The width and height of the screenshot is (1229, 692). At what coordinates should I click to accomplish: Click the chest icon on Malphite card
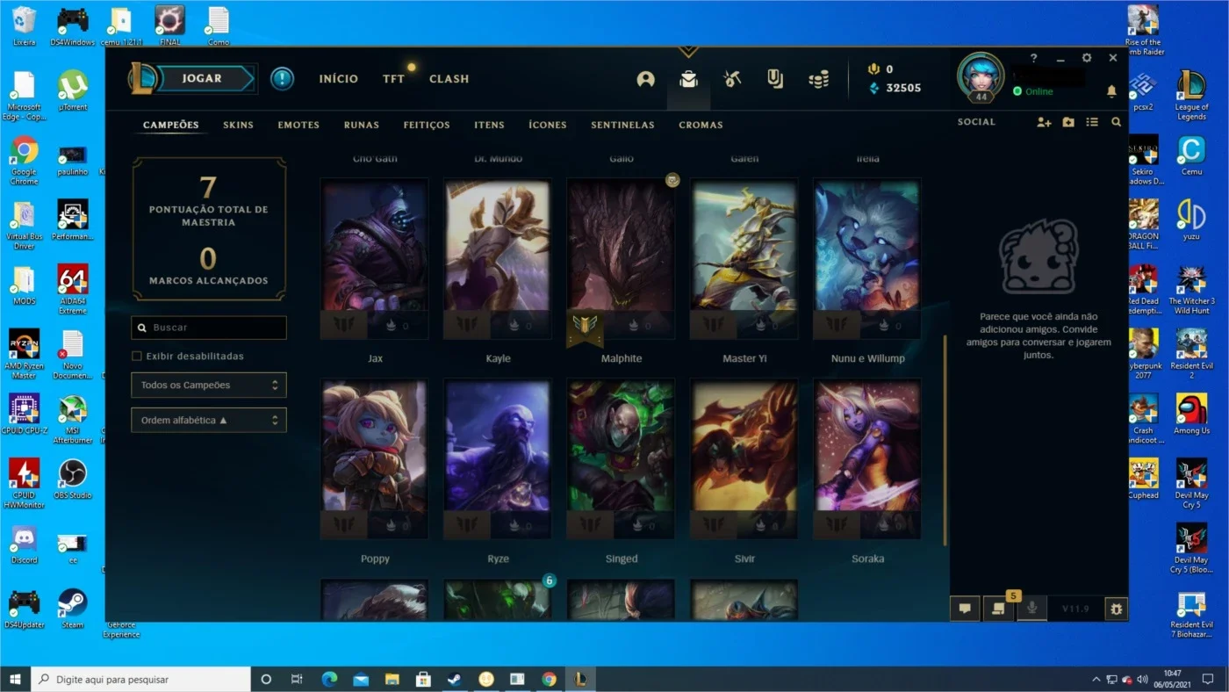[673, 180]
